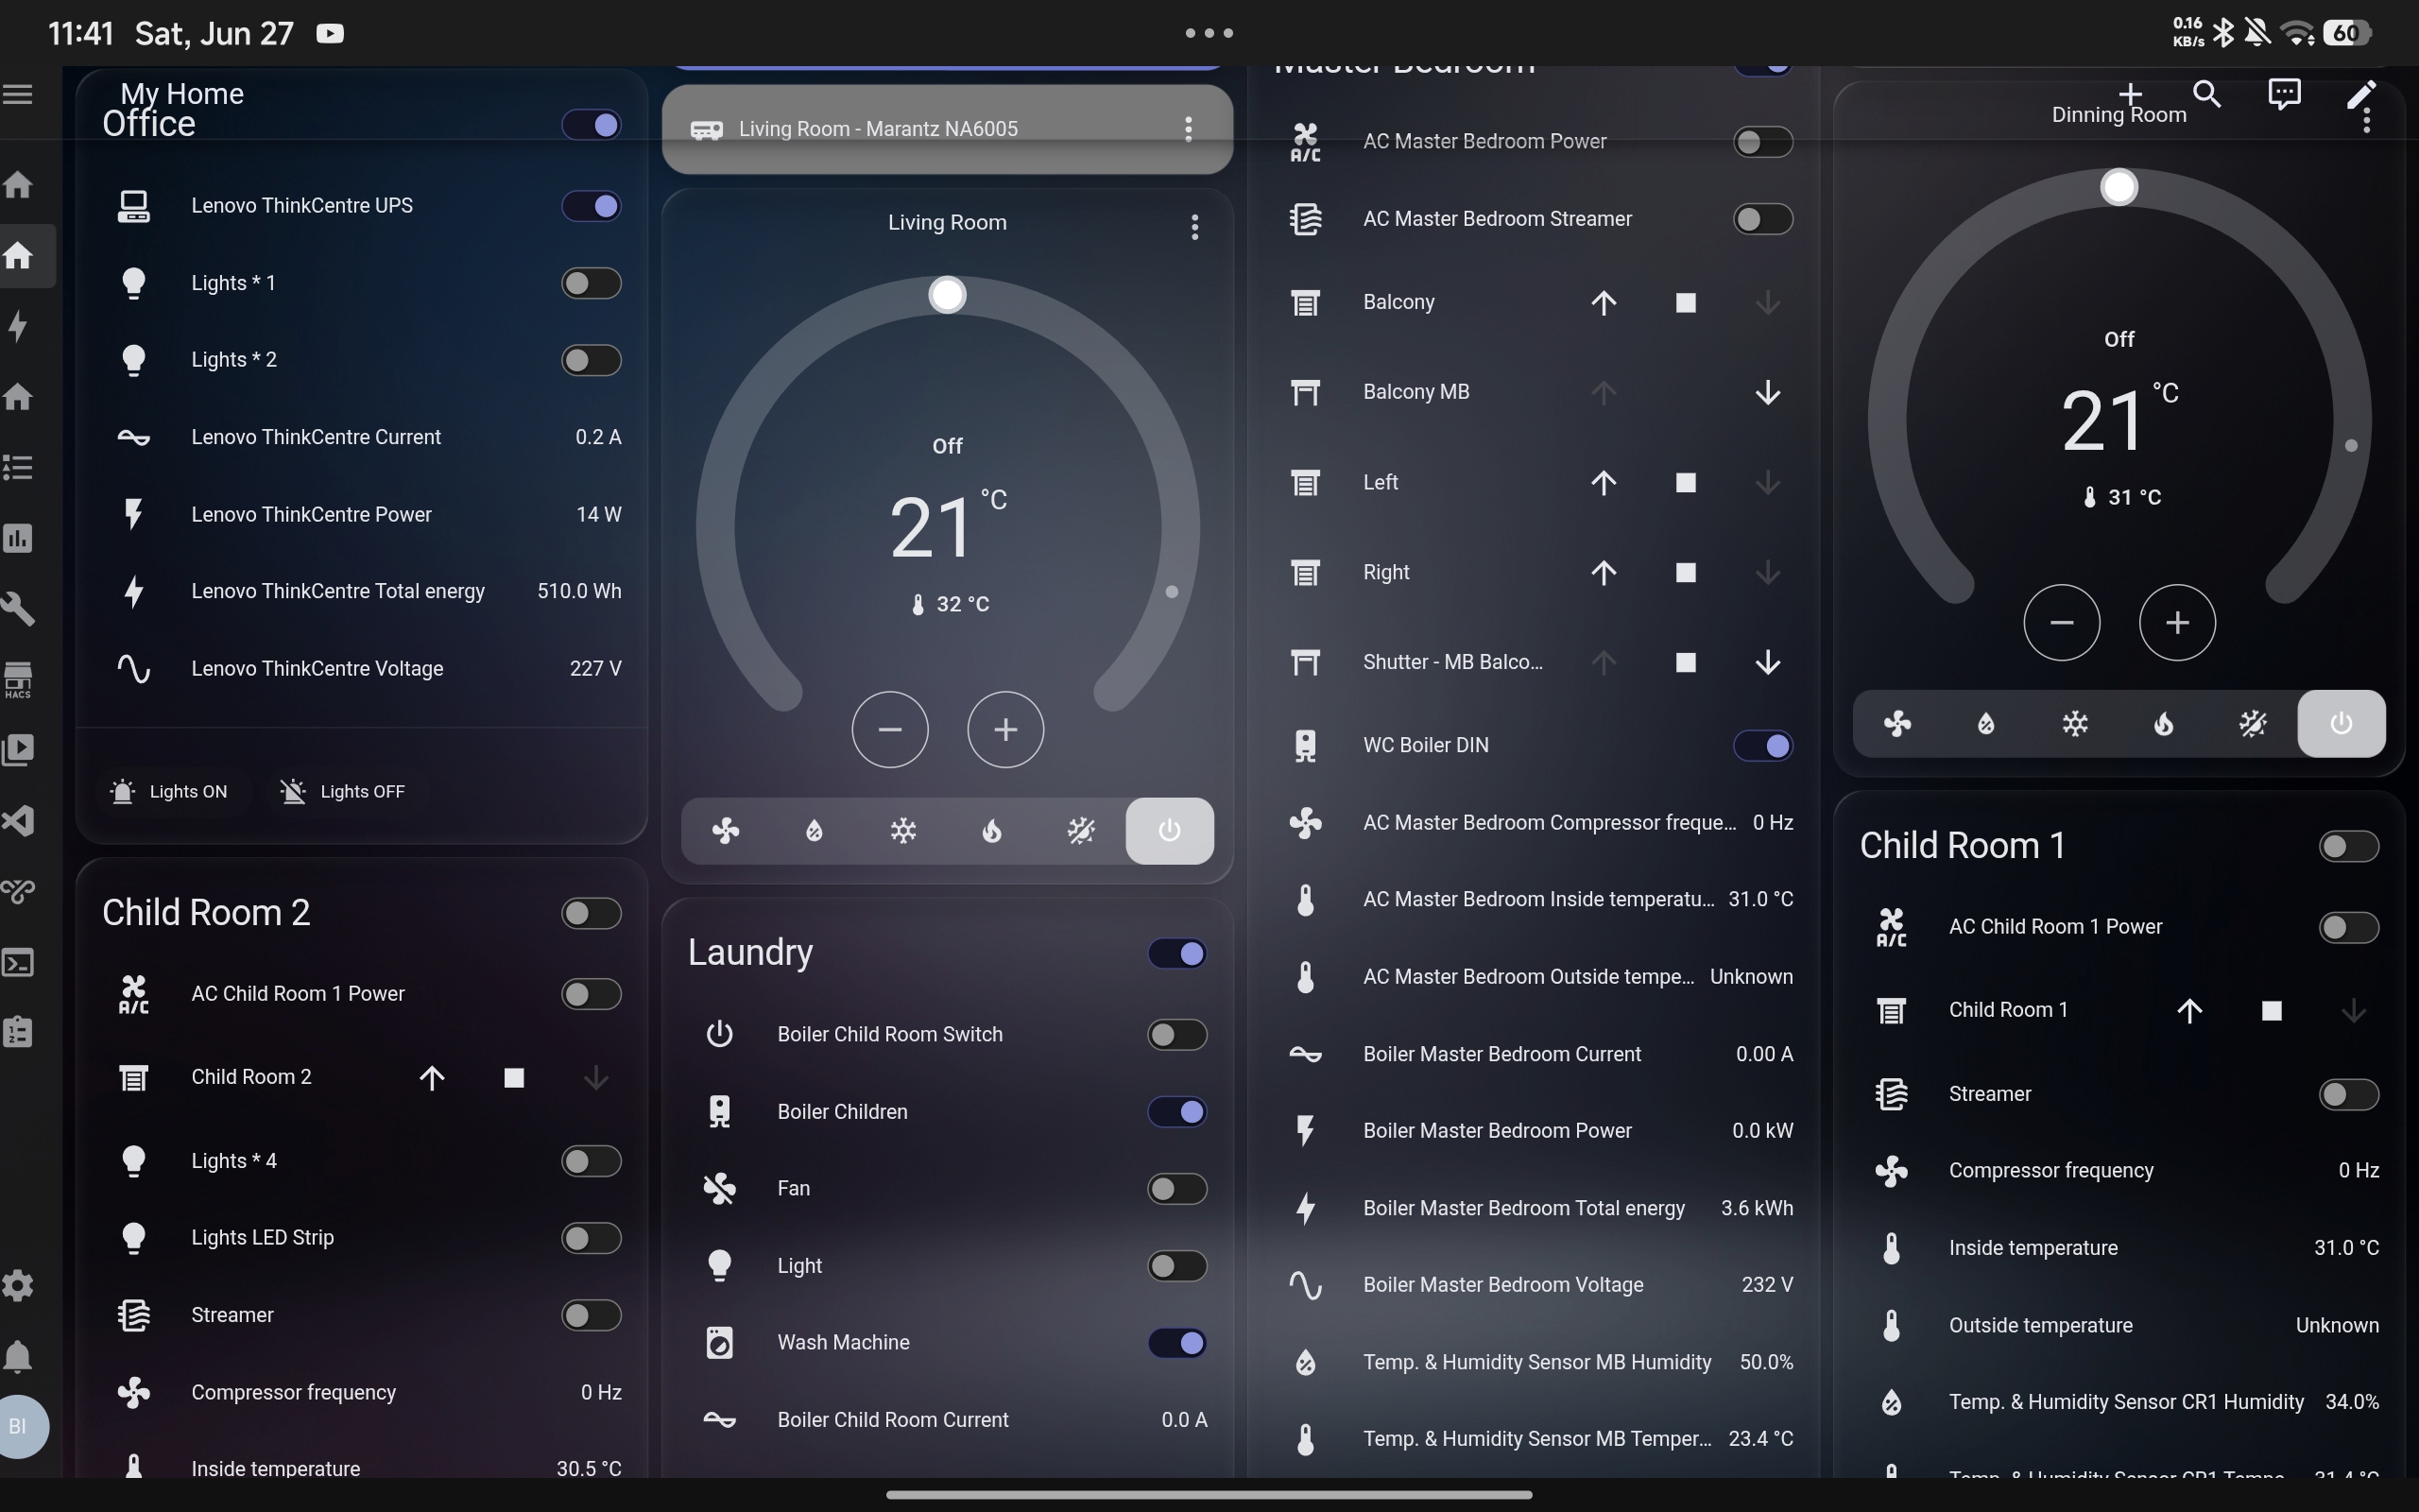Click the add plus icon in header
The width and height of the screenshot is (2419, 1512).
click(x=2130, y=94)
